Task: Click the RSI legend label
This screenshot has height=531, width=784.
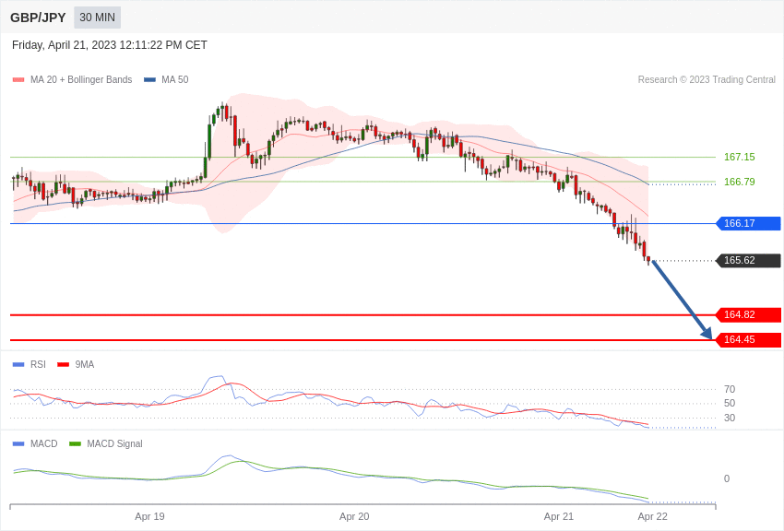Action: coord(38,365)
